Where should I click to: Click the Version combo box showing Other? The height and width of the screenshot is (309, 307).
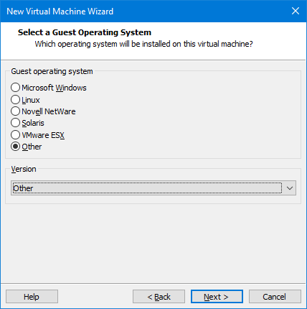click(153, 188)
